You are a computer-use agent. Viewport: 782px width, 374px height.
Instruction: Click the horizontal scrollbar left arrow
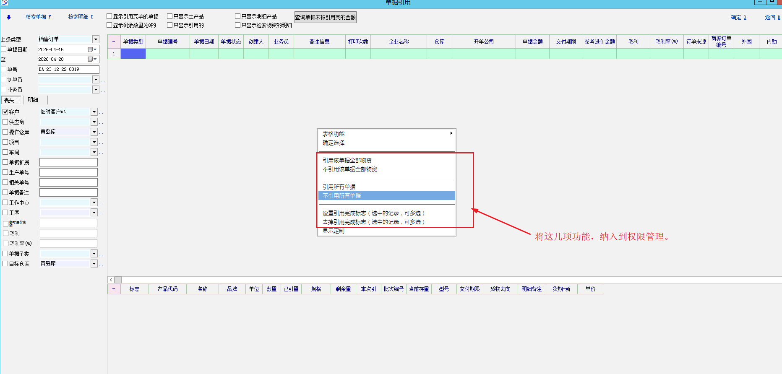(x=111, y=280)
